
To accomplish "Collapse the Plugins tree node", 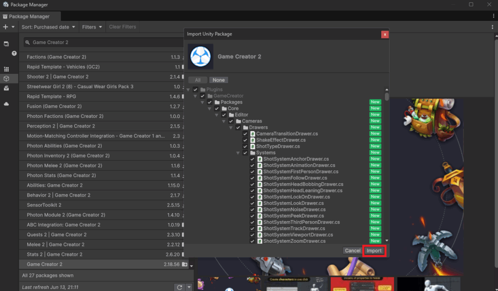I will (188, 90).
